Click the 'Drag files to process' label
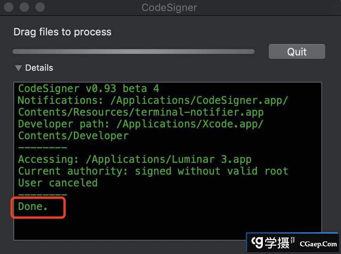This screenshot has height=254, width=341. pyautogui.click(x=62, y=32)
